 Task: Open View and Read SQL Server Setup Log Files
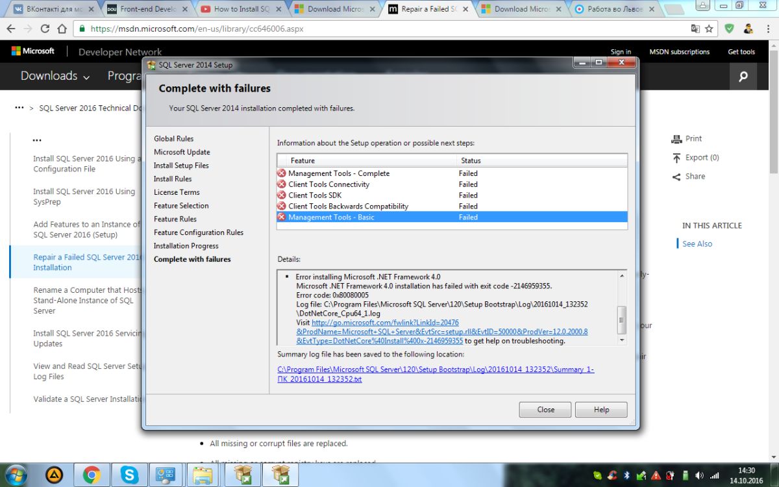pyautogui.click(x=87, y=371)
